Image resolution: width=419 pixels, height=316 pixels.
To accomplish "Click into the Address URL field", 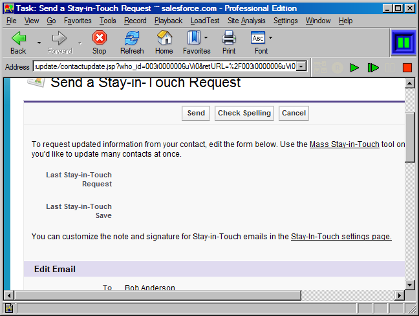I will pos(165,66).
